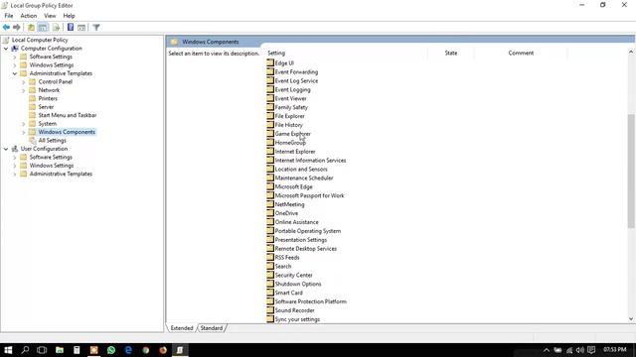Click the Back arrow toolbar icon

6,27
